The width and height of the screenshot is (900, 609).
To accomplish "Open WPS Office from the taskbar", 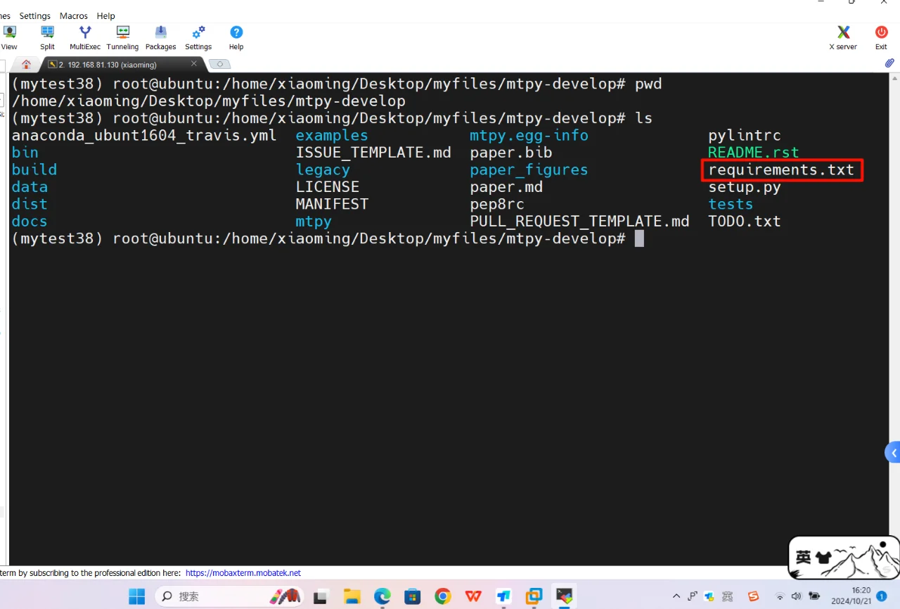I will 473,596.
